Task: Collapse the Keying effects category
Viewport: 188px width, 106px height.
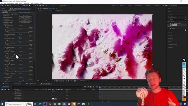Action: (168, 27)
